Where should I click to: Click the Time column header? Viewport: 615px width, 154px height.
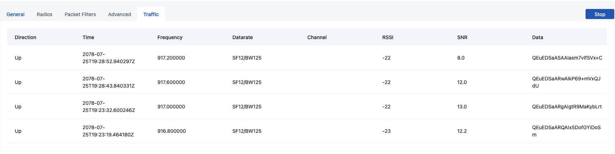coord(88,37)
